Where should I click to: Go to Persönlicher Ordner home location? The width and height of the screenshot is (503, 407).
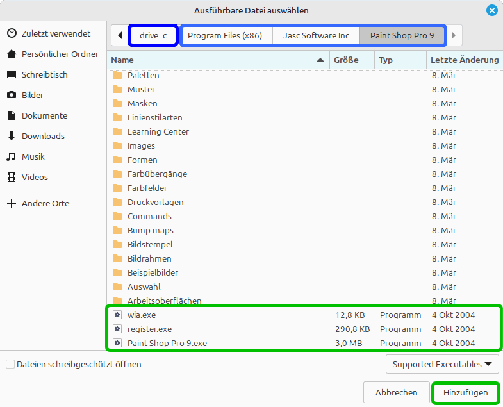(60, 54)
